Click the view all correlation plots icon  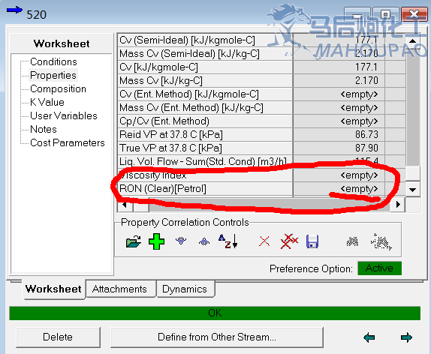[x=381, y=241]
